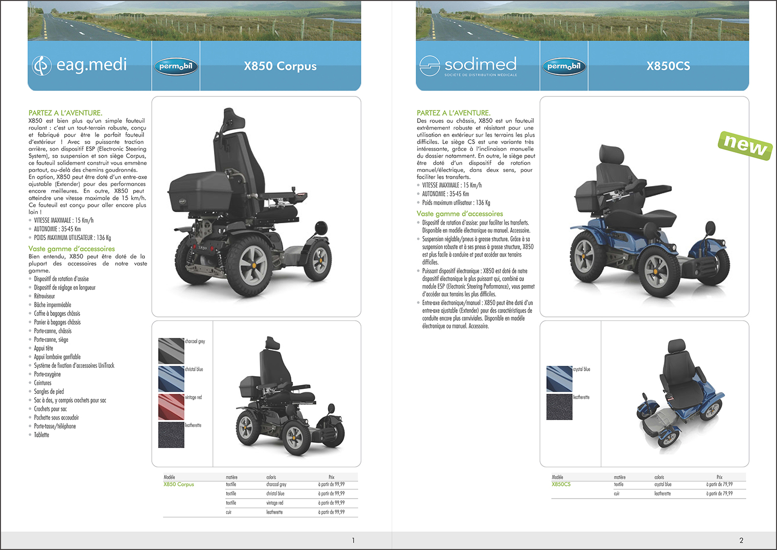Click the "Tablette" list item
777x550 pixels.
pos(42,435)
